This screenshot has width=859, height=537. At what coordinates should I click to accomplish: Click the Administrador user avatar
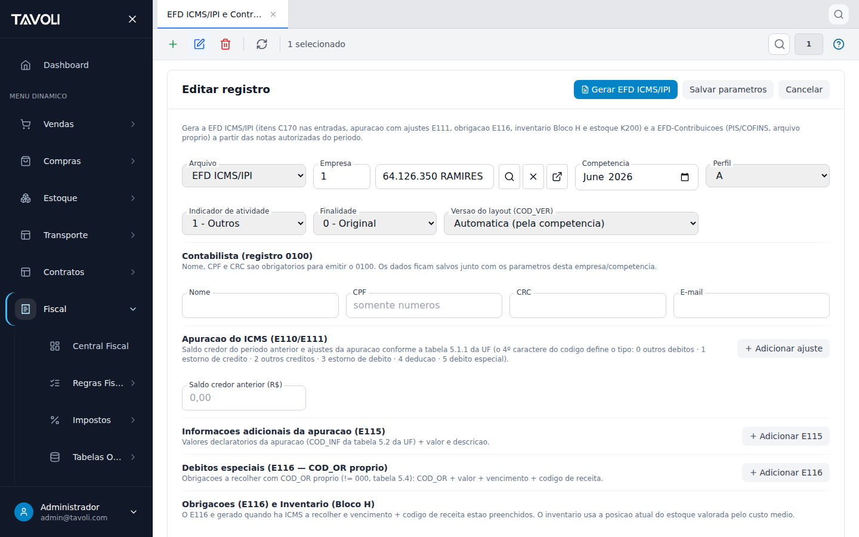24,512
